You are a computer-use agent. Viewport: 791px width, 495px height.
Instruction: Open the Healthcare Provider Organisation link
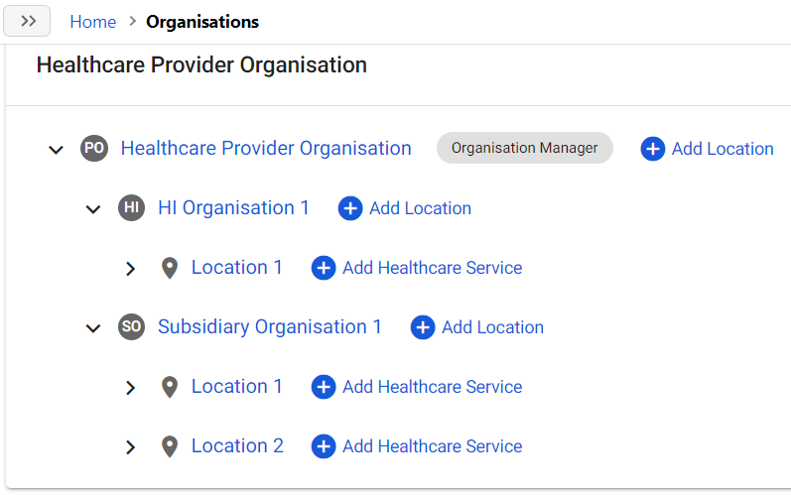266,148
